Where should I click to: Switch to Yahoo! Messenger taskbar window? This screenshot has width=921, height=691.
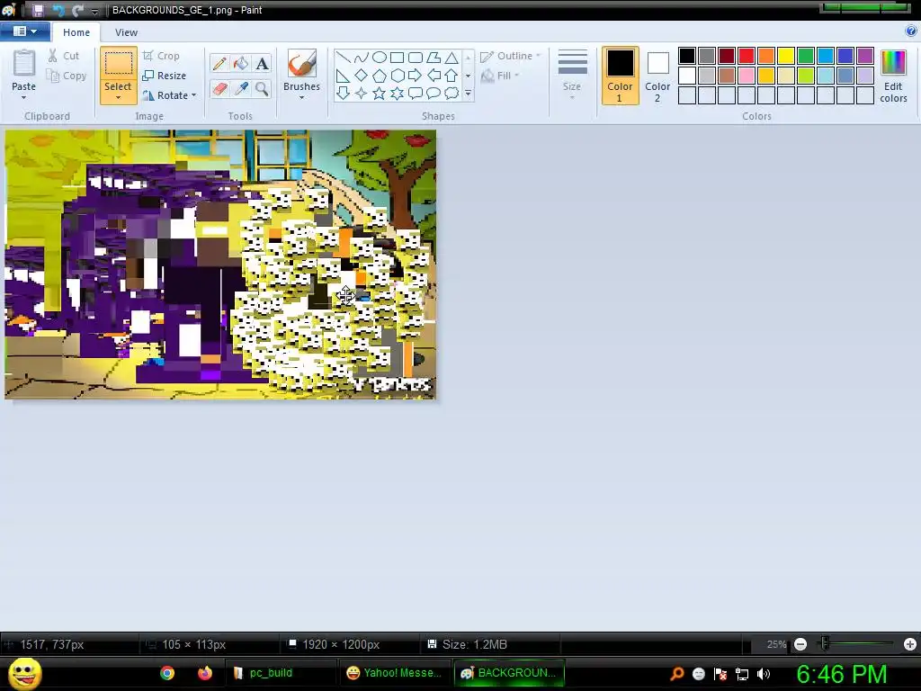(394, 673)
